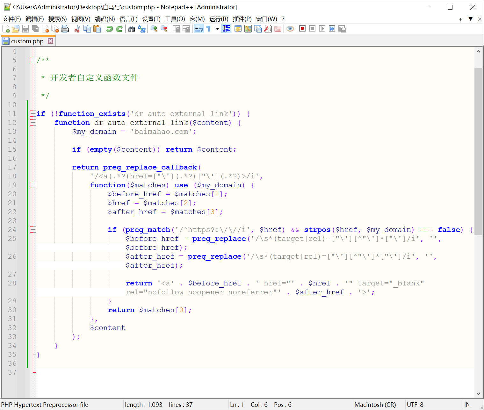Click the vertical scrollbar down arrow
Viewport: 484px width, 410px height.
coord(478,393)
